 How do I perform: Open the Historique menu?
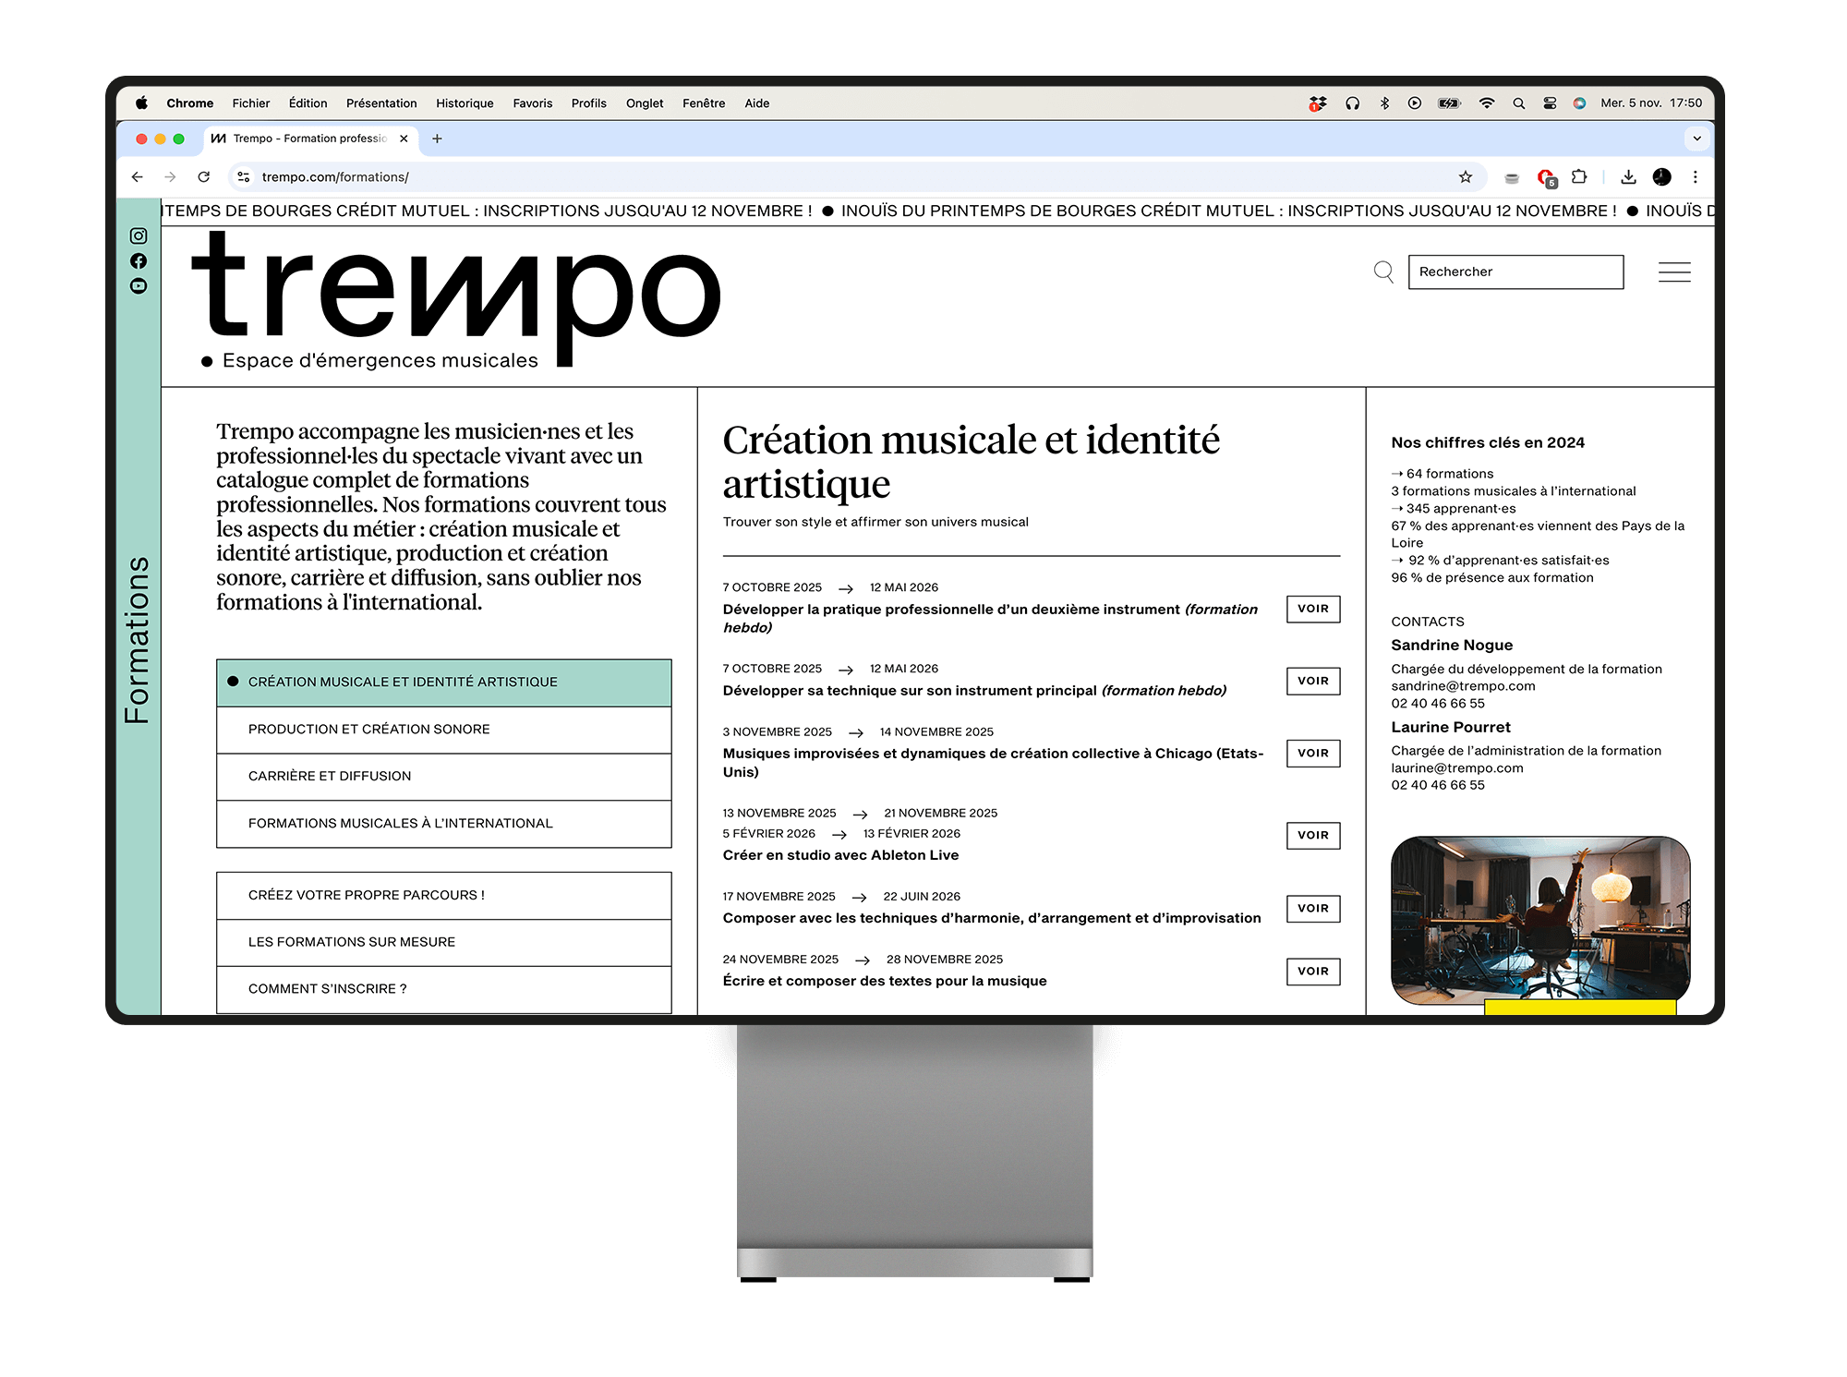click(465, 103)
